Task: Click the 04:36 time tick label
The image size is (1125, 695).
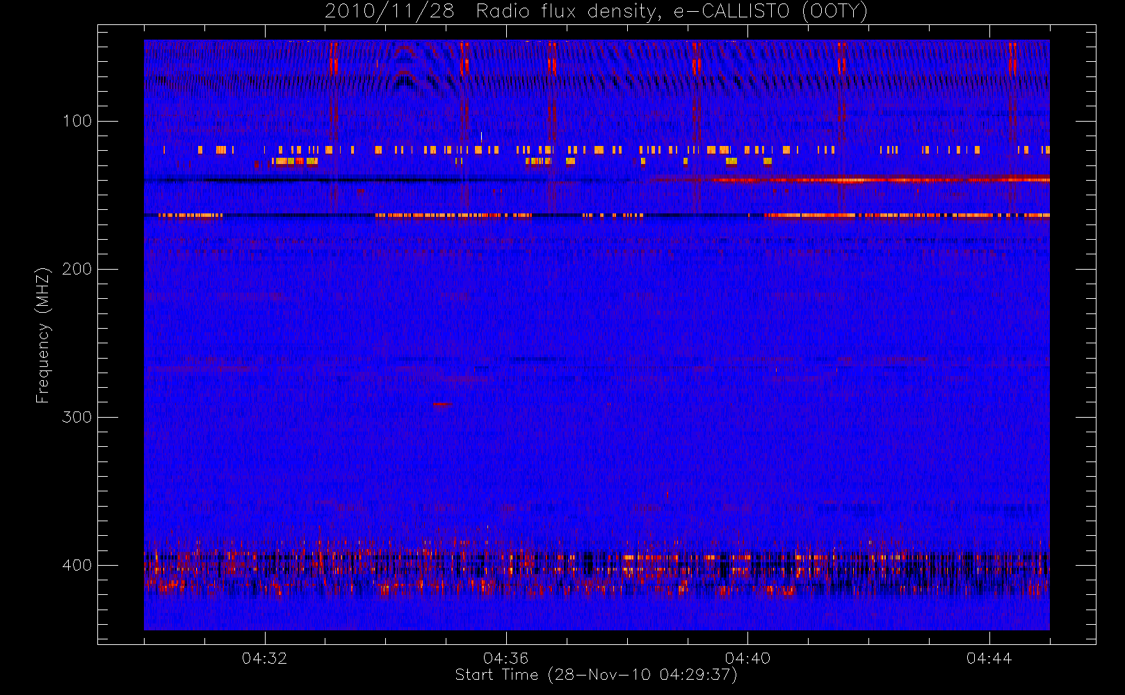Action: 506,658
